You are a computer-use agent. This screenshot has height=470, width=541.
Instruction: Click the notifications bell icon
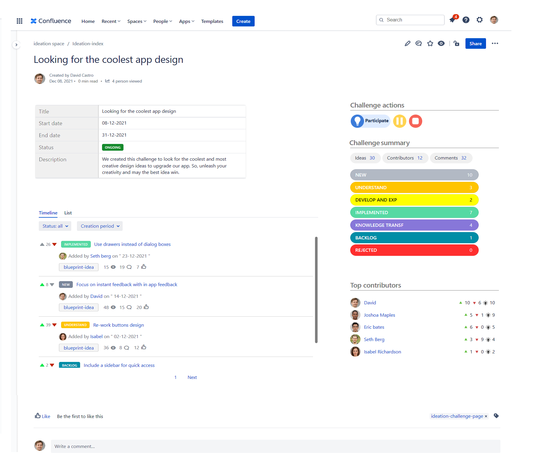click(x=452, y=20)
